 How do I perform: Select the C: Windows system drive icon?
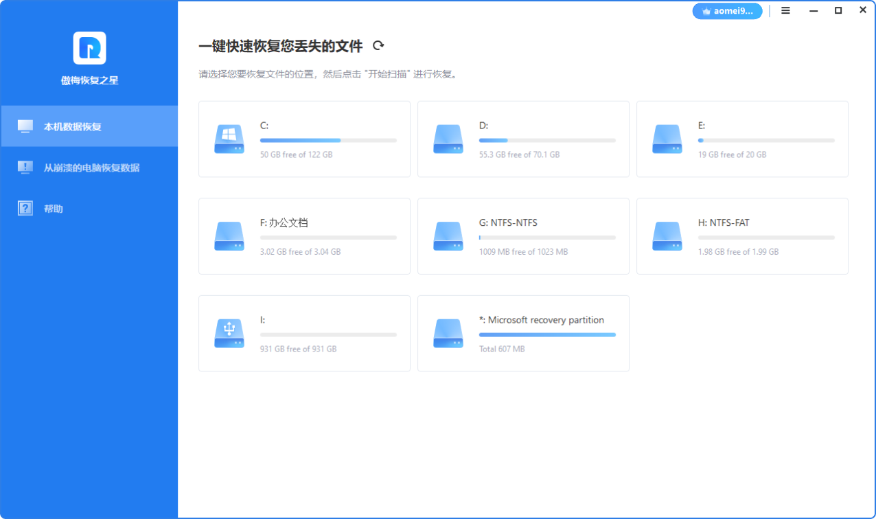pyautogui.click(x=228, y=139)
